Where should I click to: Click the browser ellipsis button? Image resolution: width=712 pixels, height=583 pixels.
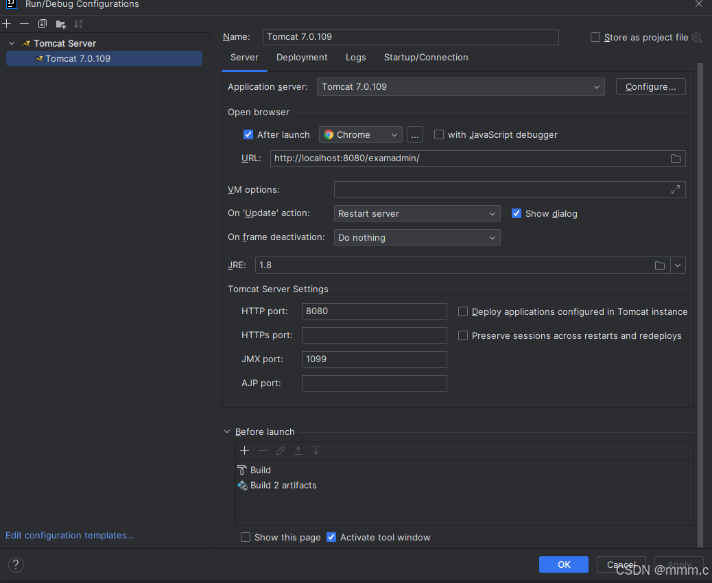pyautogui.click(x=414, y=135)
